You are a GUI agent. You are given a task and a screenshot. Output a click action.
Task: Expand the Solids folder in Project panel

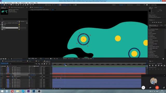point(1,25)
